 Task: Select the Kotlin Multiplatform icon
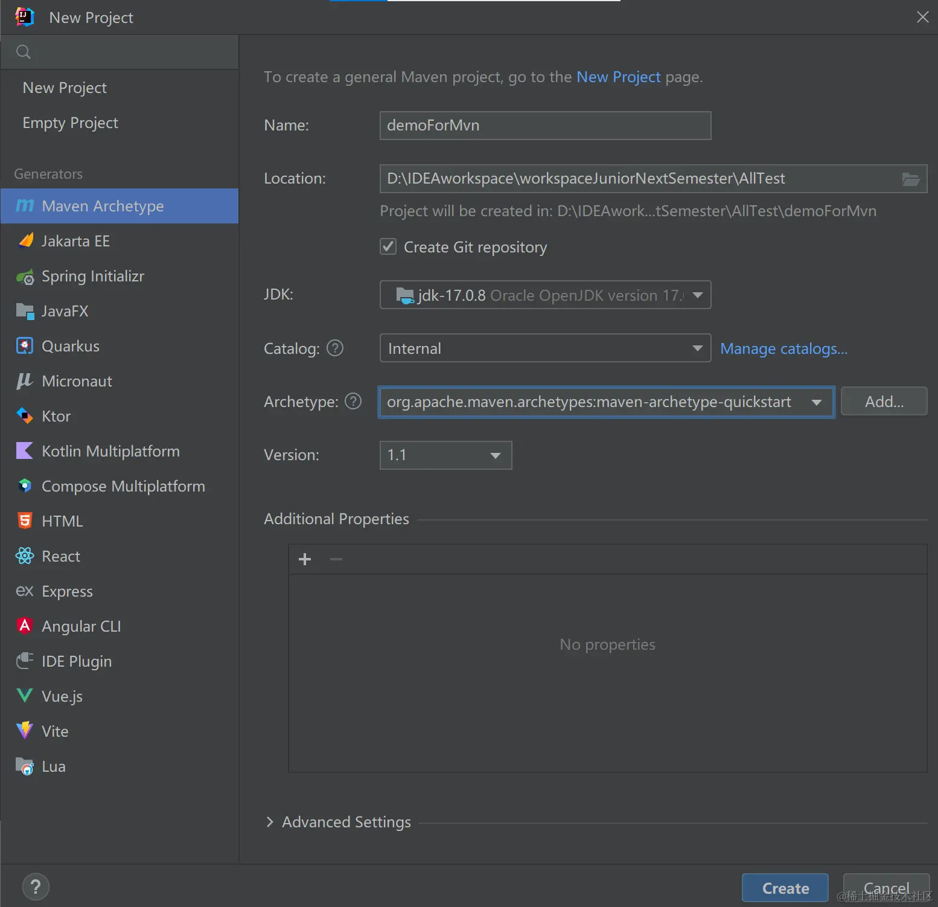click(25, 451)
